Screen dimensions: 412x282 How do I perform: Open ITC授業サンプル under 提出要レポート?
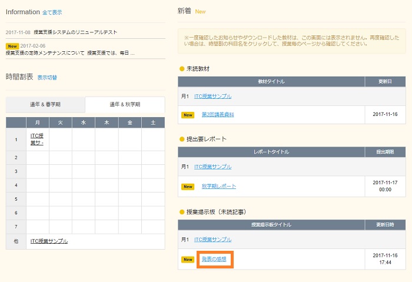(212, 167)
